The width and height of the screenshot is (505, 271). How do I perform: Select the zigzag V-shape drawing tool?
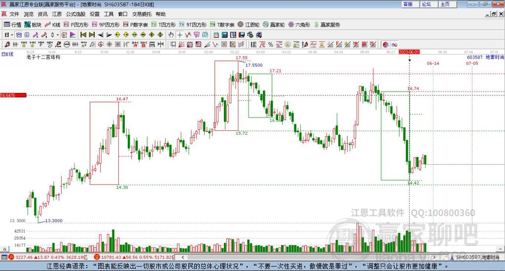click(x=216, y=44)
